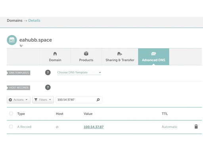
Task: Click the Automatic TTL value
Action: click(170, 127)
